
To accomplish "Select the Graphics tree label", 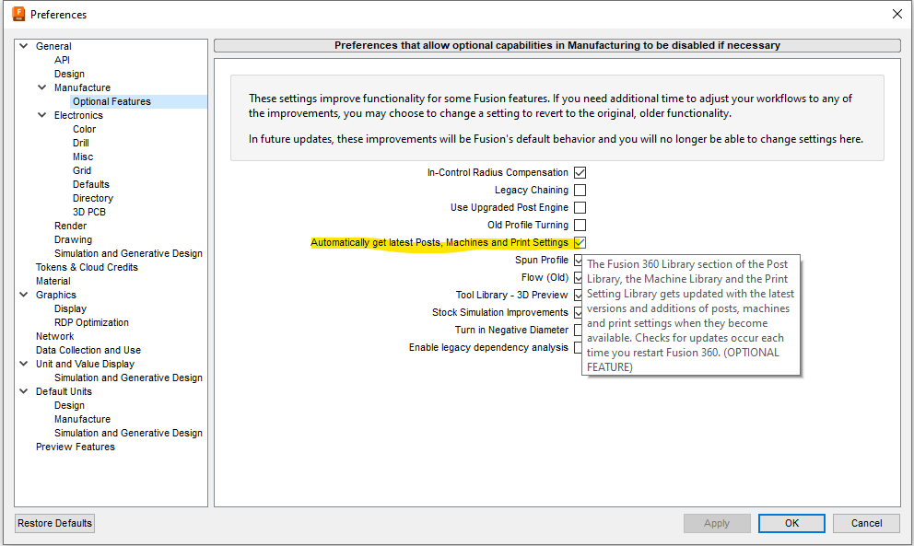I will (x=56, y=295).
